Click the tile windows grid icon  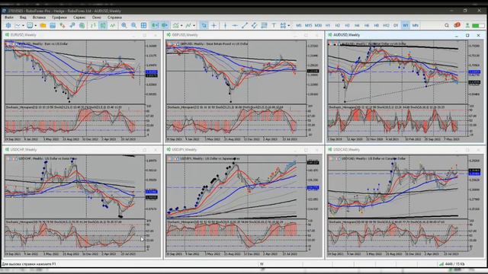pyautogui.click(x=143, y=25)
